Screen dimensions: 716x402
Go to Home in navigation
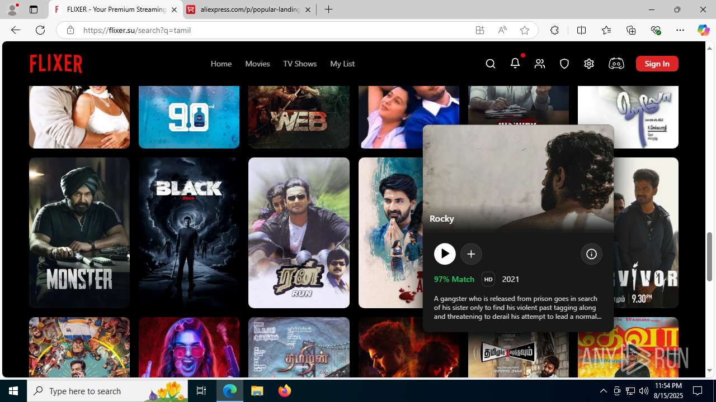click(221, 64)
